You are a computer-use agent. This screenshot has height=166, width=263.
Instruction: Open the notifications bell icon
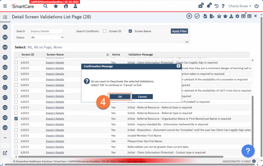click(208, 6)
